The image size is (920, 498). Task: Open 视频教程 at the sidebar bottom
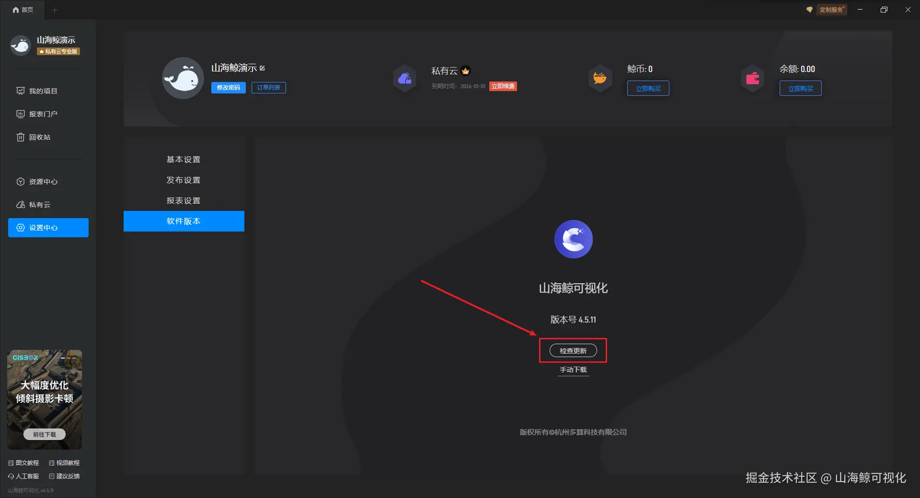click(64, 463)
